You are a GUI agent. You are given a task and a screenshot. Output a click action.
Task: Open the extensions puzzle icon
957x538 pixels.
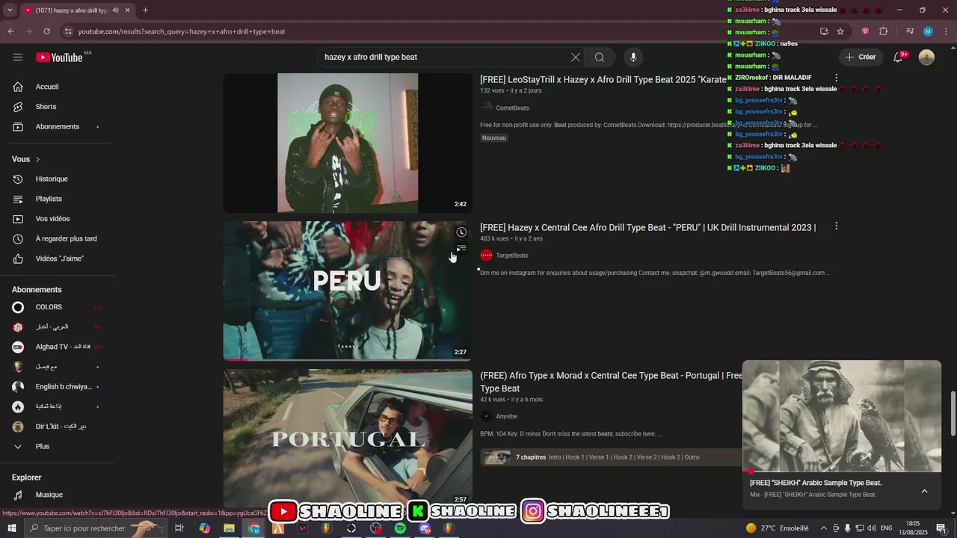883,31
